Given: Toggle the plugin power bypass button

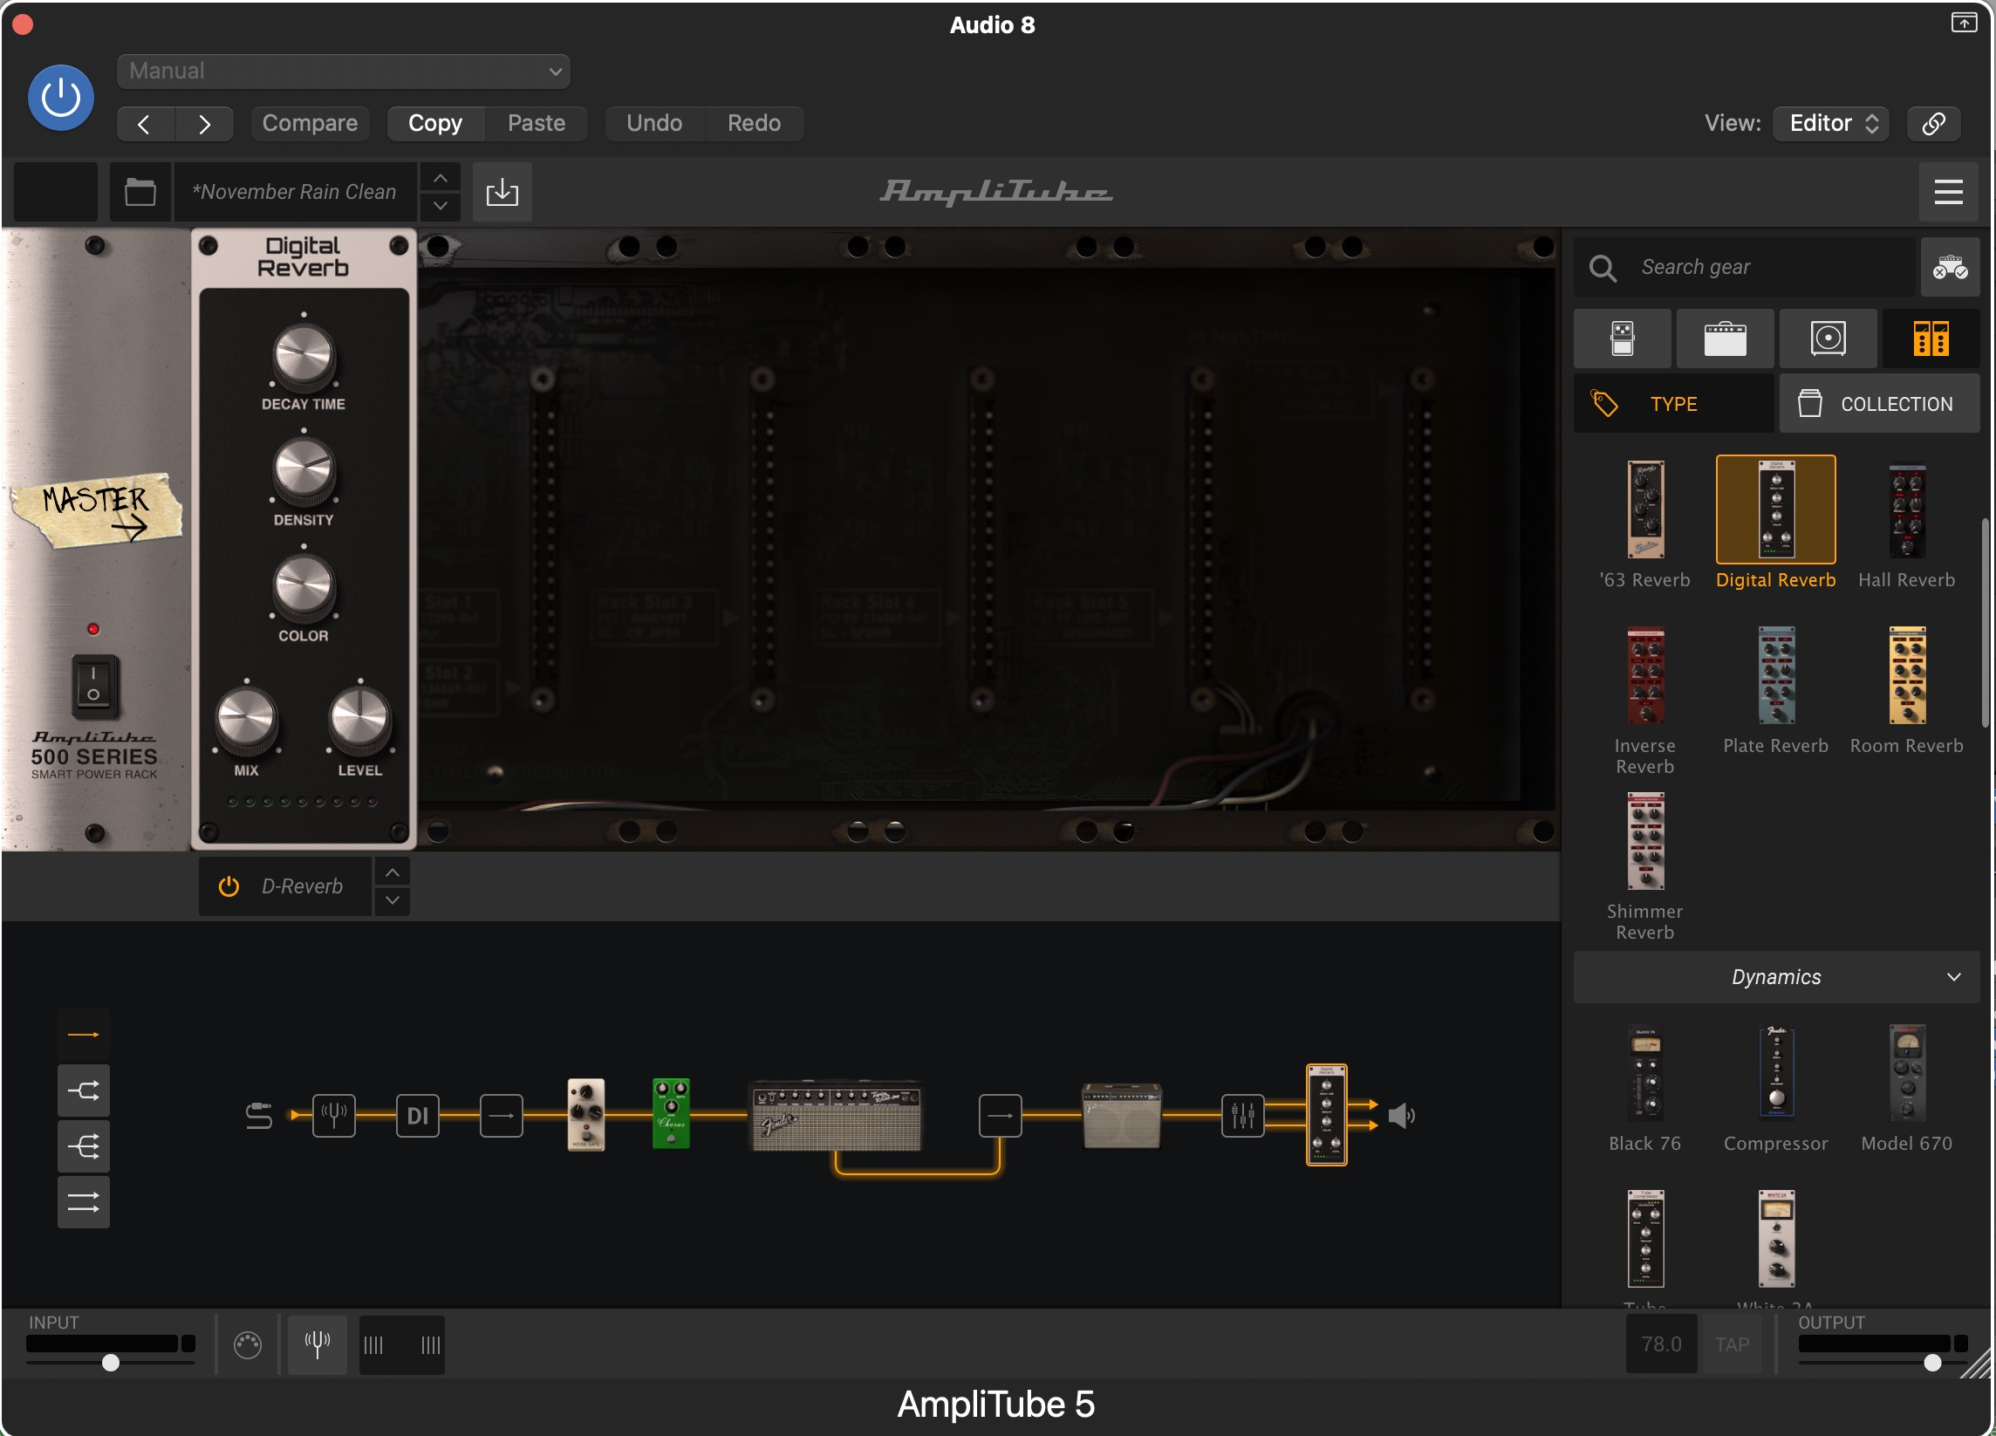Looking at the screenshot, I should pos(61,98).
